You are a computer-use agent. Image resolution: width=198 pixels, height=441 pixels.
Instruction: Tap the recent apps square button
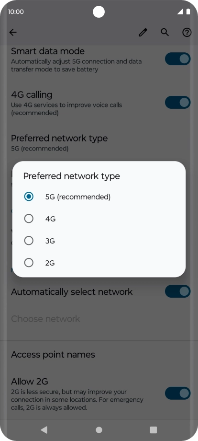point(154,429)
